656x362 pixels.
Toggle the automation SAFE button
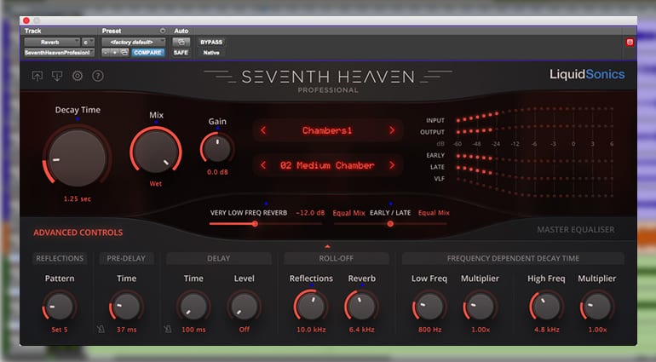point(181,52)
